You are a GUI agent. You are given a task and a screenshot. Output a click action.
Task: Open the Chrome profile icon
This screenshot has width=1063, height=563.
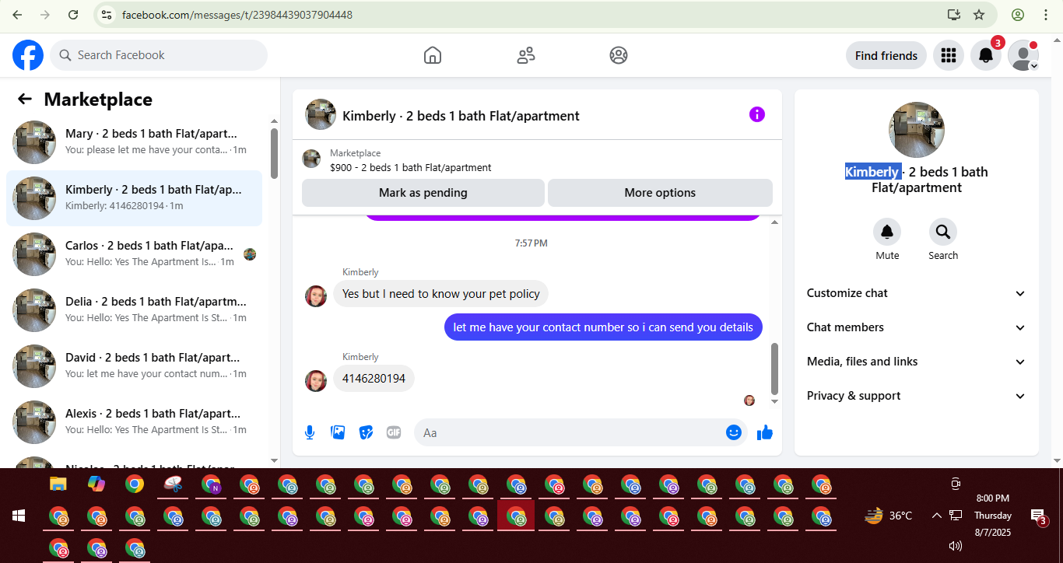(1018, 15)
